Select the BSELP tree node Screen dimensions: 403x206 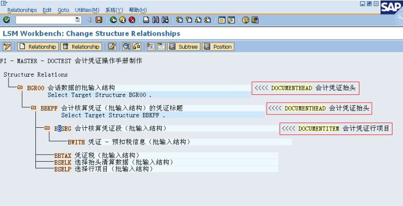(63, 169)
